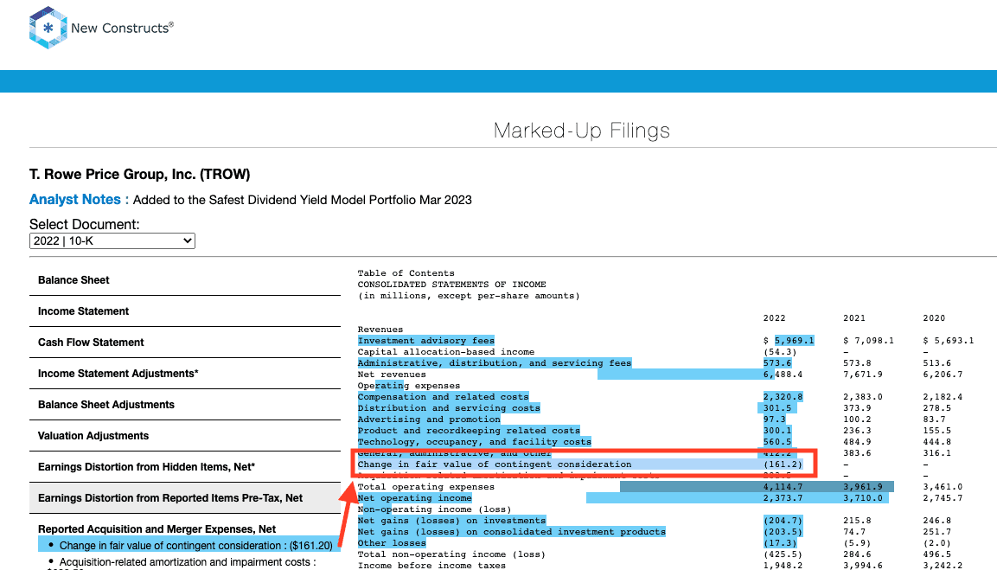The width and height of the screenshot is (997, 570).
Task: Open the Select Document dropdown showing 2022 | 10-K
Action: click(x=112, y=241)
